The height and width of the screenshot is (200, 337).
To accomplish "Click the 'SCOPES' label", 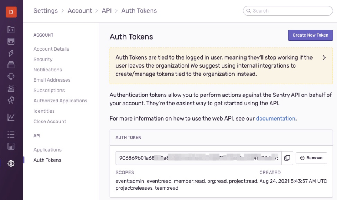I will (125, 173).
